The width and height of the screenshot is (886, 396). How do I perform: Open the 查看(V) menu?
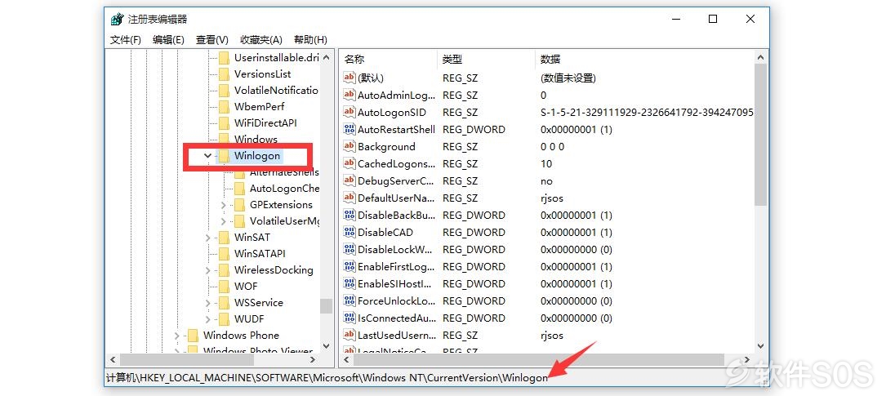[x=211, y=39]
